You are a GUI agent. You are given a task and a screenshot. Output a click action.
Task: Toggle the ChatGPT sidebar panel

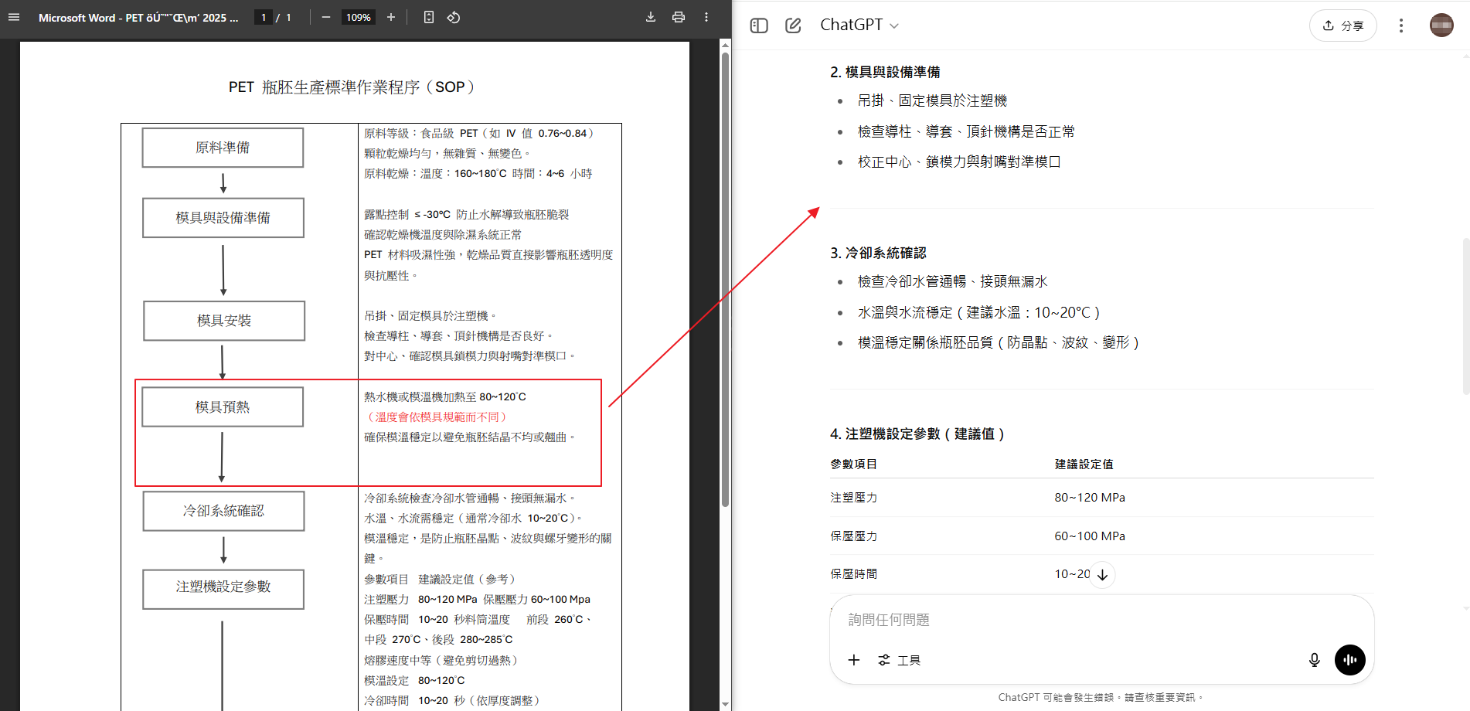pos(759,26)
